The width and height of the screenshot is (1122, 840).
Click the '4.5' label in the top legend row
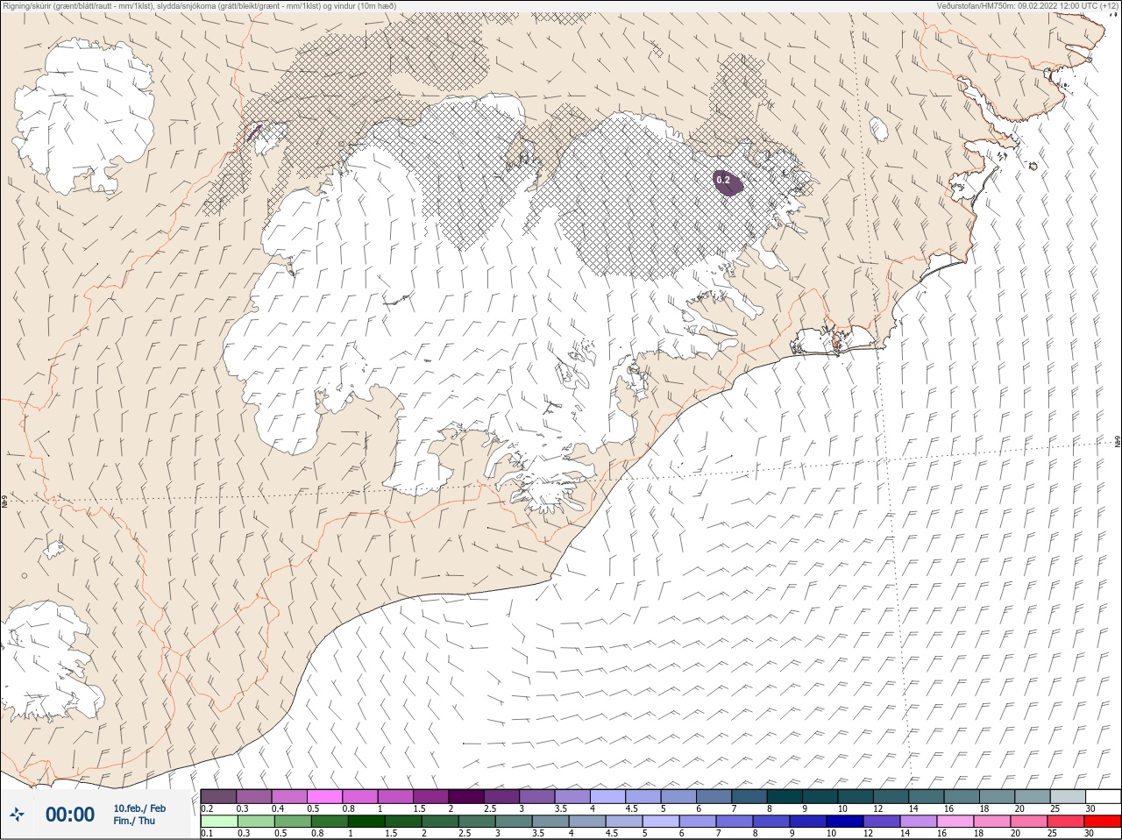(632, 808)
